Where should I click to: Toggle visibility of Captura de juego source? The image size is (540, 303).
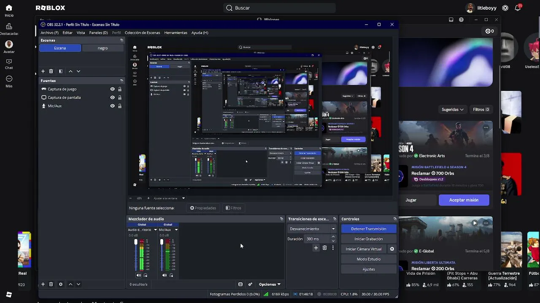(x=112, y=89)
